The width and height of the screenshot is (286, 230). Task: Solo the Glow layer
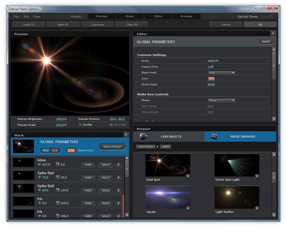click(105, 165)
